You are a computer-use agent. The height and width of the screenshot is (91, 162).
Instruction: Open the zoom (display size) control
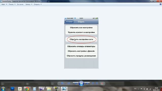[62, 83]
